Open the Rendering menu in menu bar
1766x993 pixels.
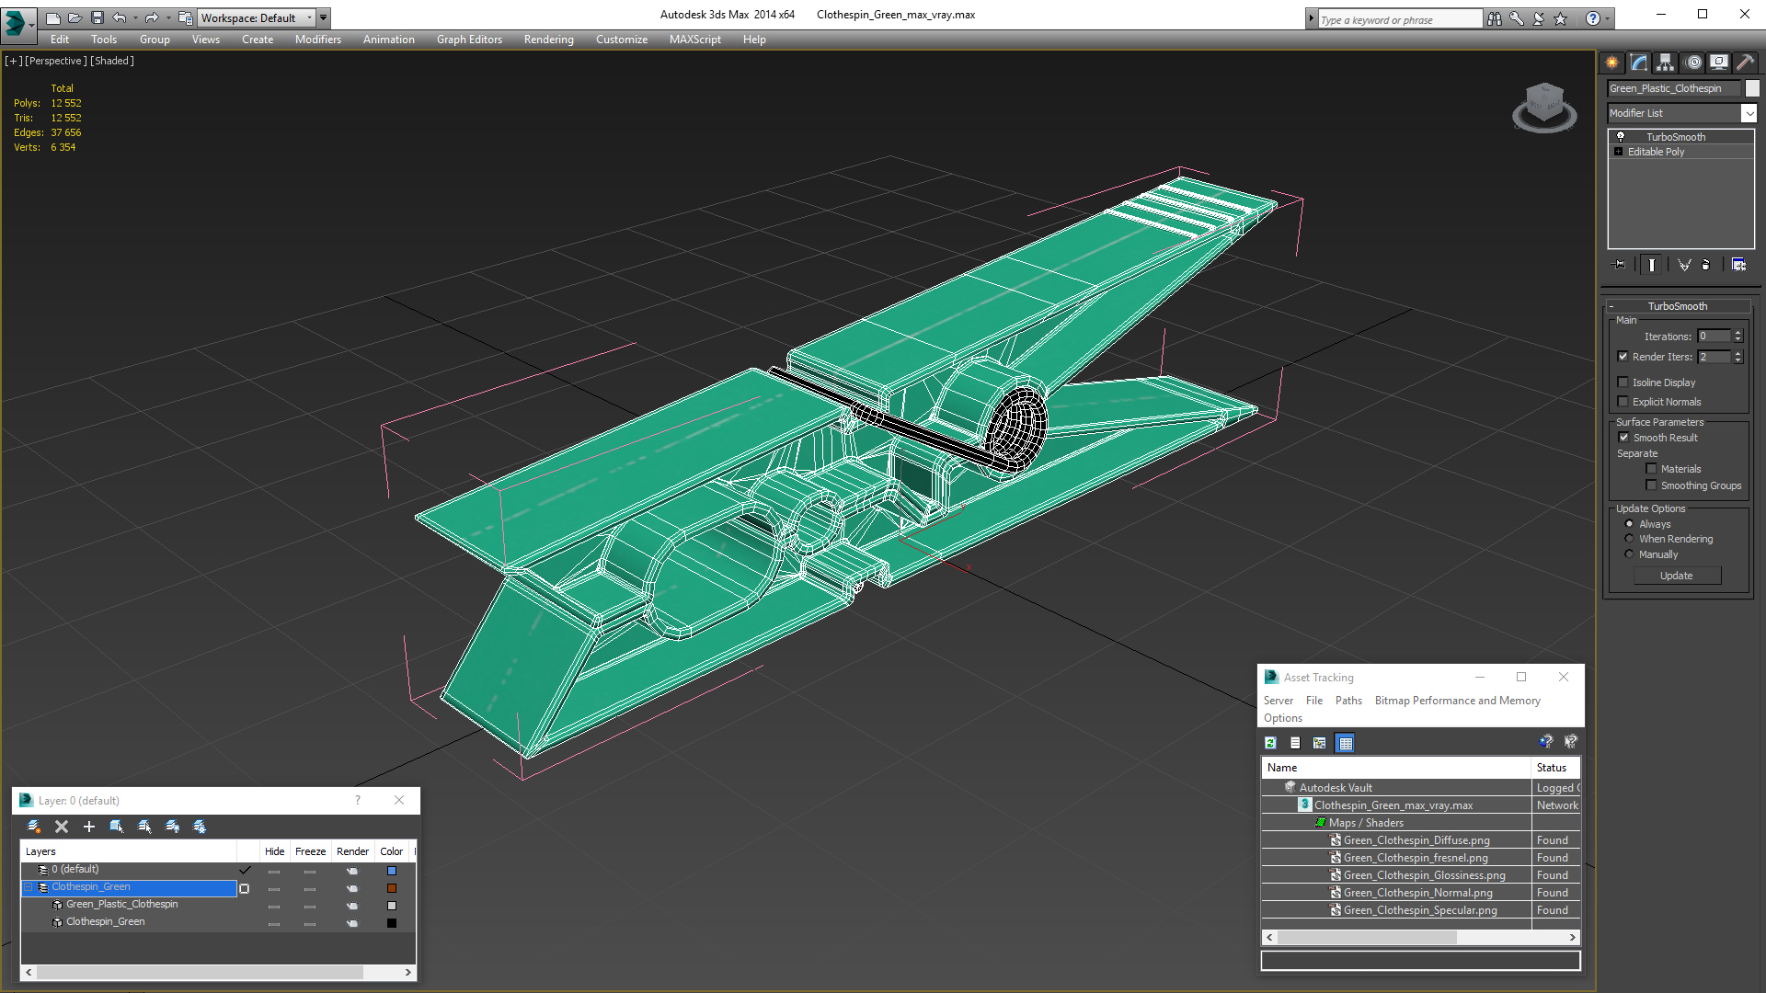point(548,39)
